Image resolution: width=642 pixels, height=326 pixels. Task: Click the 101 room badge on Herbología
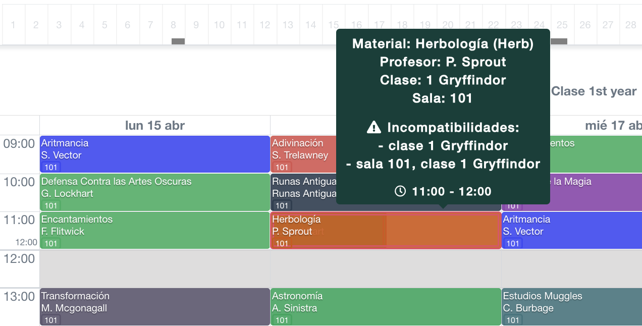(281, 243)
